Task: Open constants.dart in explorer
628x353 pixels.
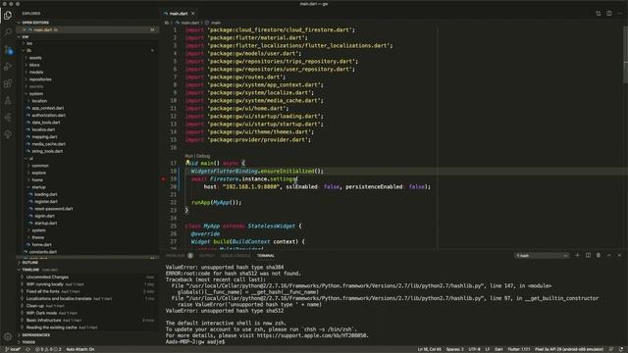Action: click(x=43, y=252)
